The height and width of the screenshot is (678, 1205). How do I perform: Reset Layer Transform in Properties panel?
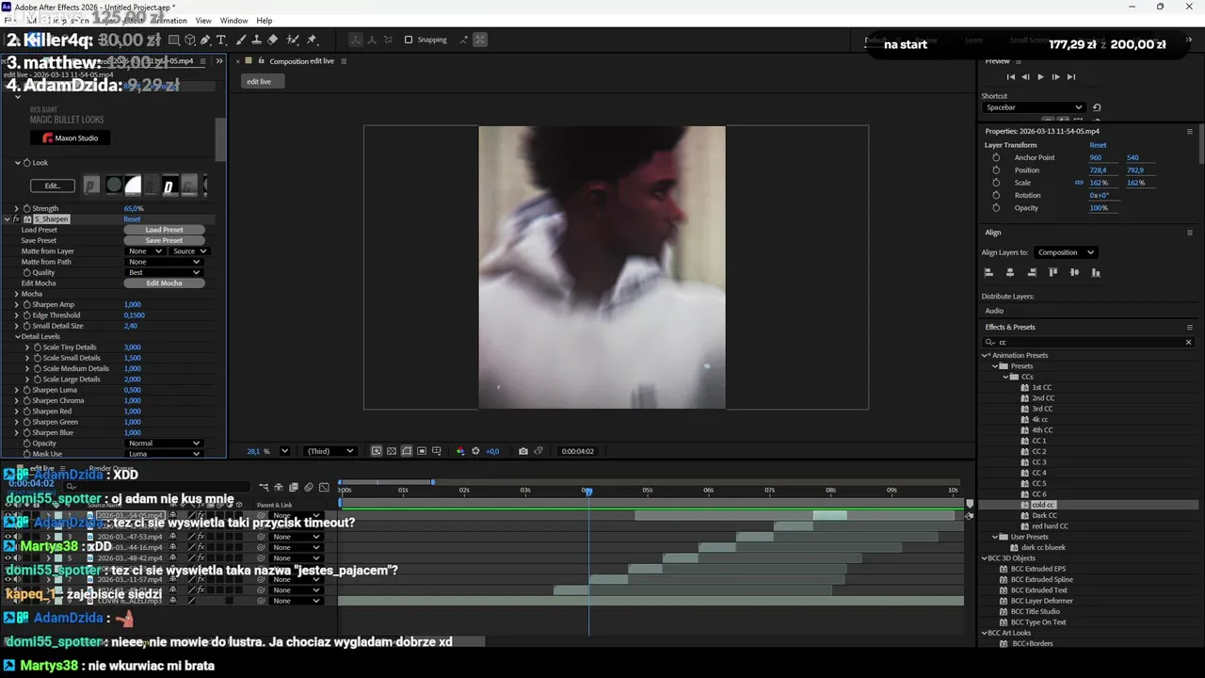point(1098,145)
